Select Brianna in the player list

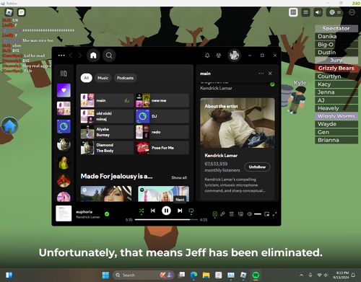coord(336,140)
